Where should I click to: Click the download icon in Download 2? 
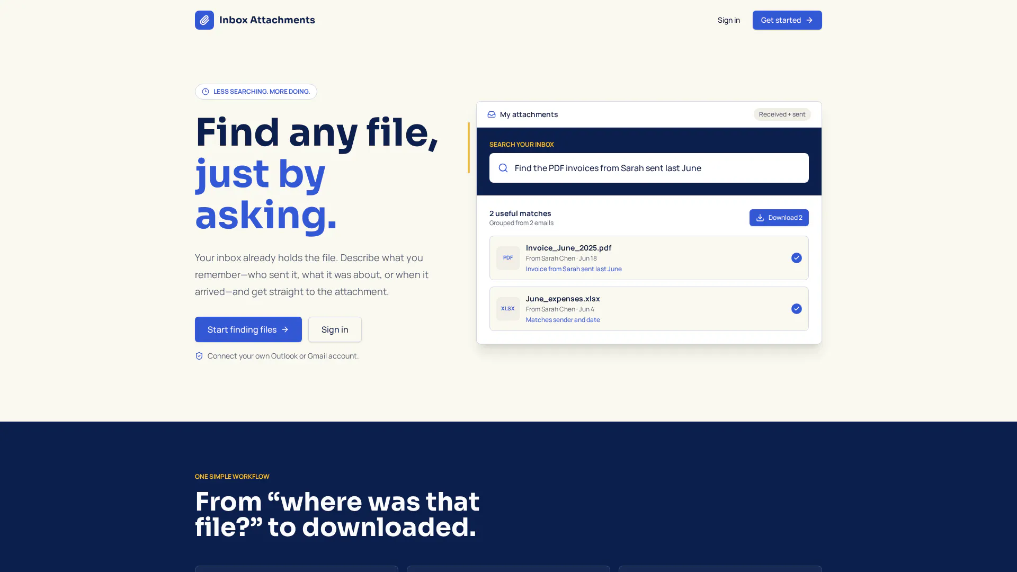[x=760, y=218]
